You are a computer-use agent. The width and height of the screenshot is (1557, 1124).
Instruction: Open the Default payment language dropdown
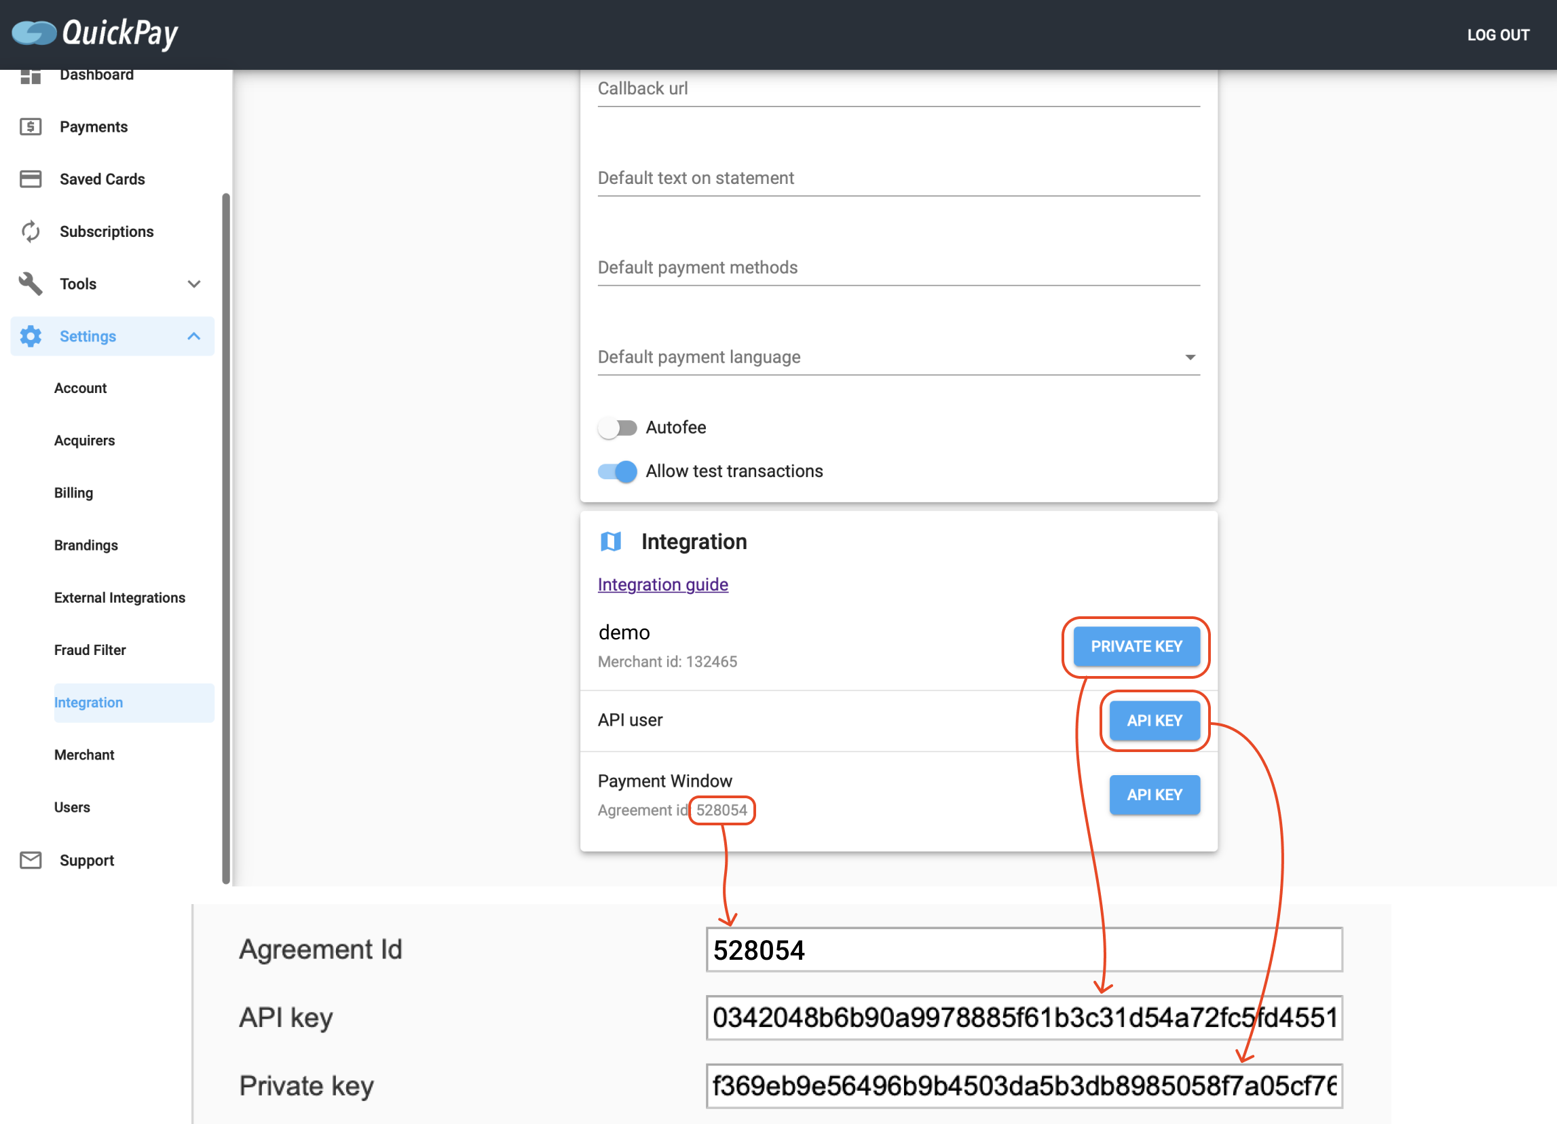point(899,357)
